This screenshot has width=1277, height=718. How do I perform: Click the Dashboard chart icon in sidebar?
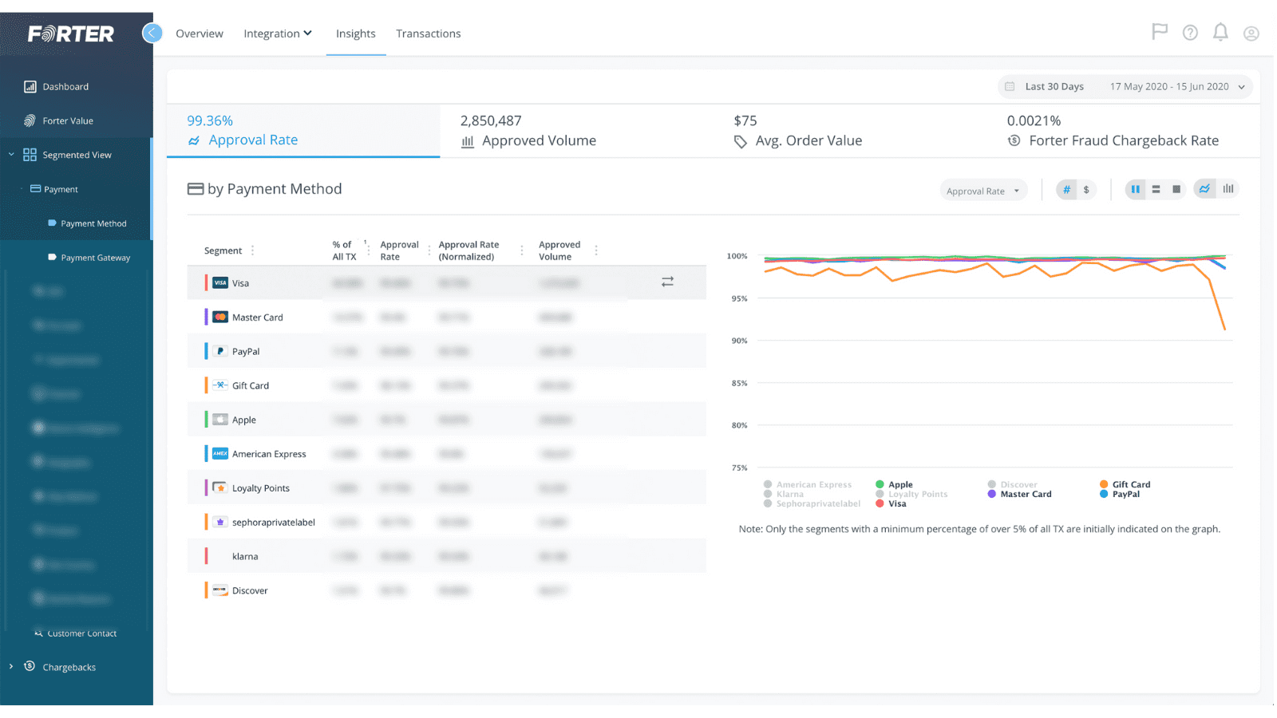[30, 86]
